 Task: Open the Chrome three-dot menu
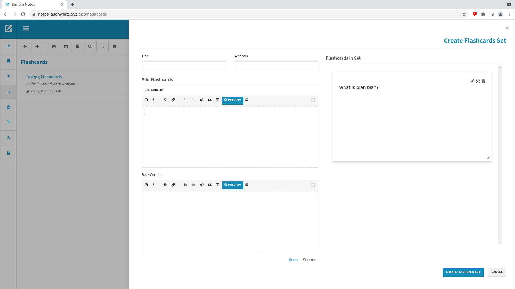[509, 14]
